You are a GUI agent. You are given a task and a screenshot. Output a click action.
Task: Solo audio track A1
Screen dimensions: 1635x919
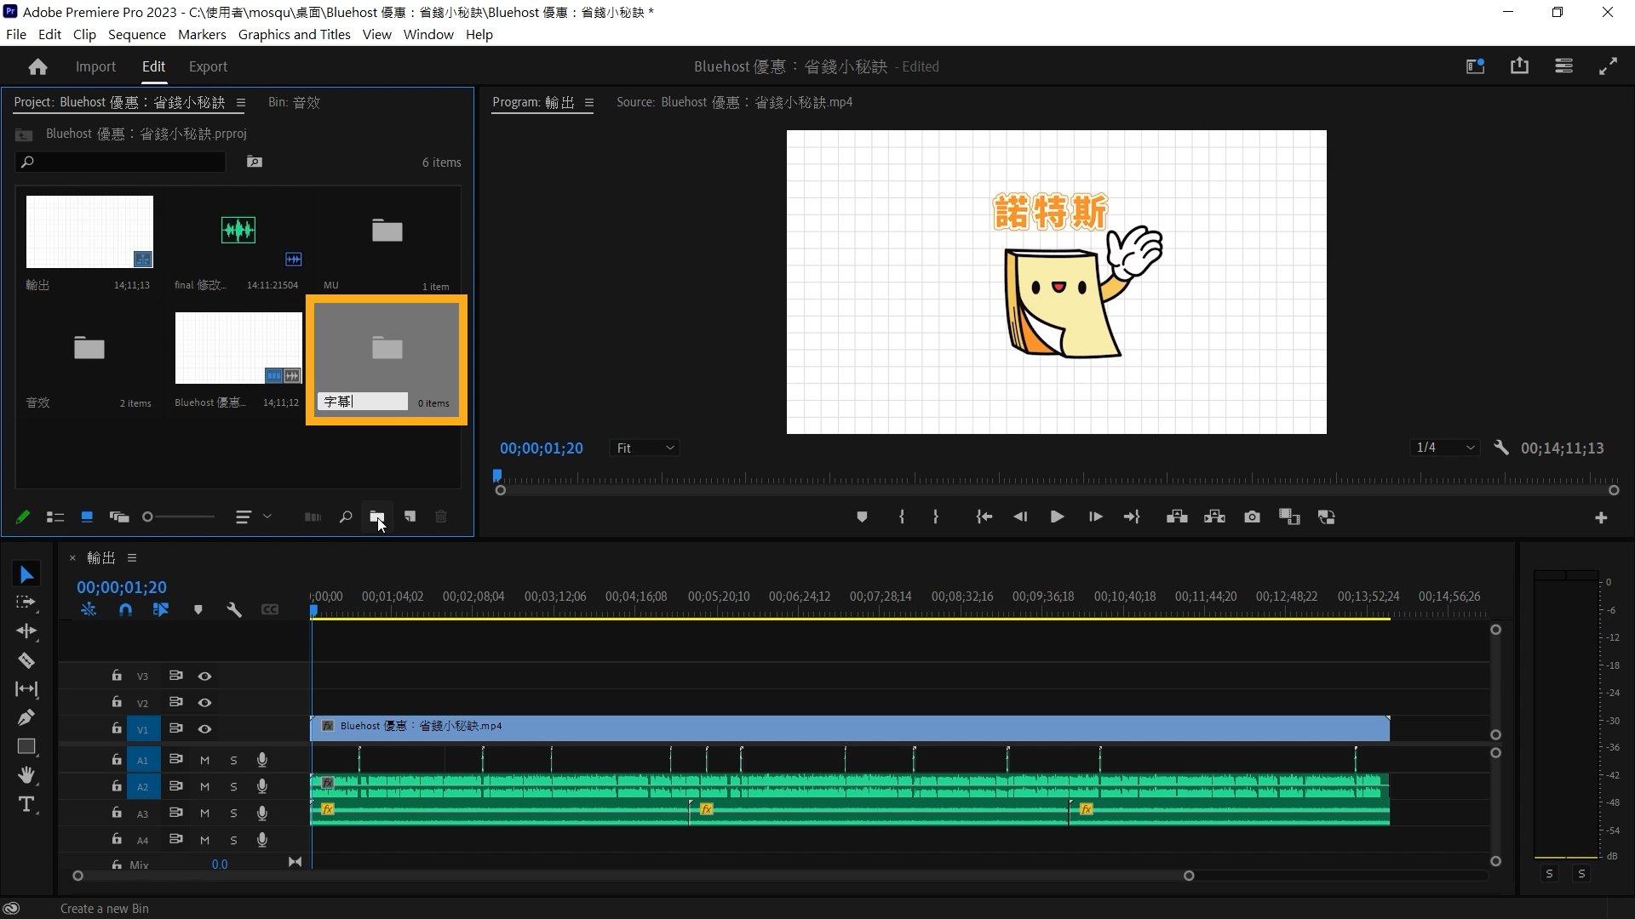[x=233, y=761]
